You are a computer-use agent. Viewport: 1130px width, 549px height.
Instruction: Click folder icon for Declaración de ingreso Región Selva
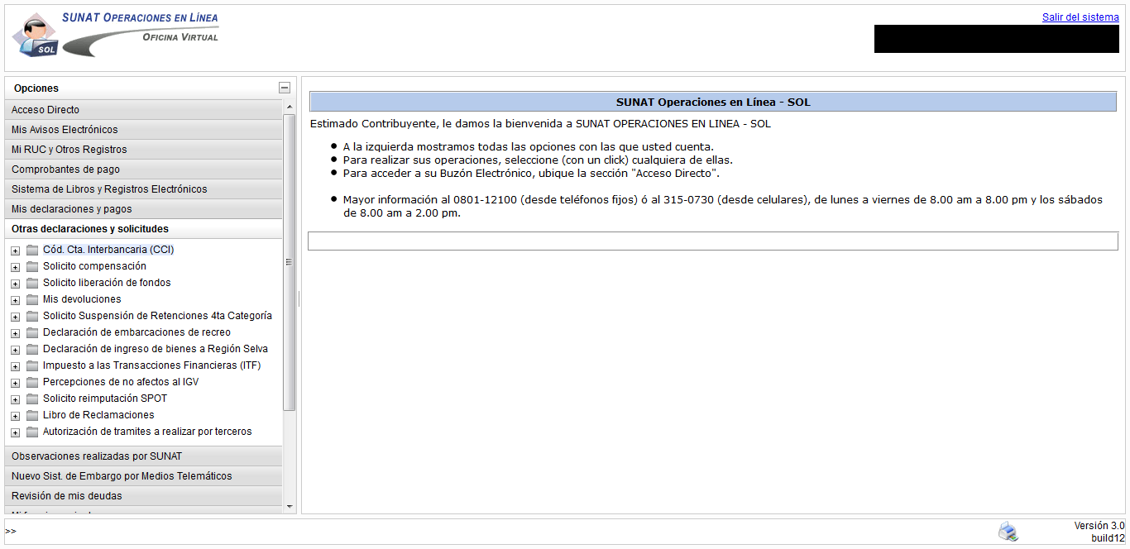click(32, 349)
